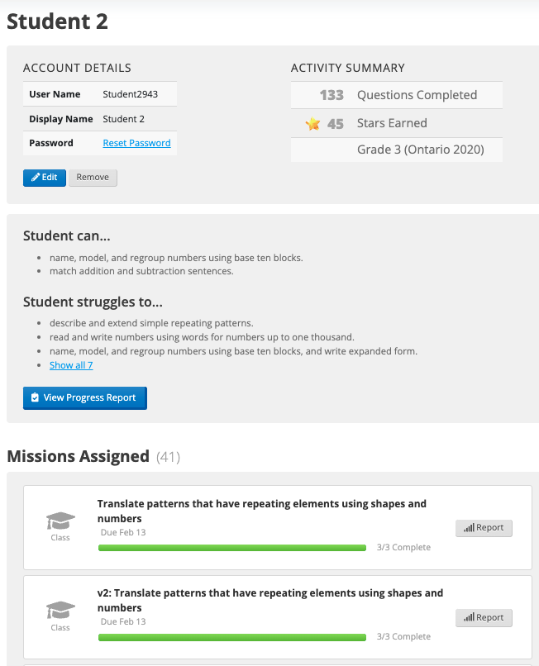Image resolution: width=539 pixels, height=666 pixels.
Task: Click the pencil icon on the Edit button
Action: pos(35,177)
